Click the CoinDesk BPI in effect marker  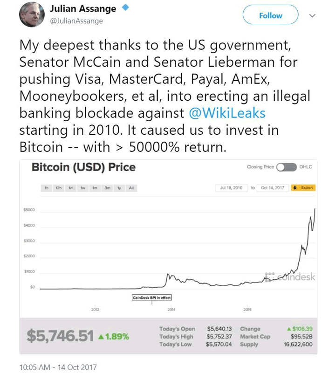point(152,297)
